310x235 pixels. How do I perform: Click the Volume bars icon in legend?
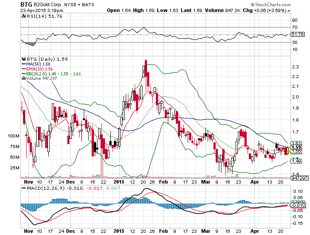point(23,78)
